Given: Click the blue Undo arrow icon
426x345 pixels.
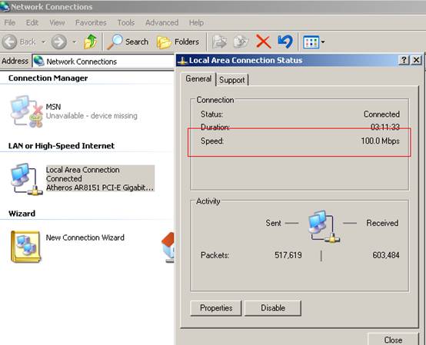Looking at the screenshot, I should tap(285, 41).
